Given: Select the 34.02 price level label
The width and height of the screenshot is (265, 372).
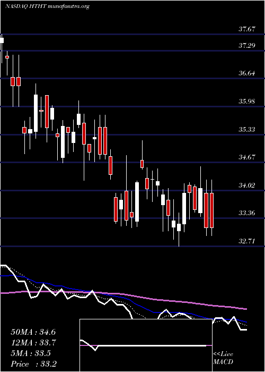Looking at the screenshot, I should pyautogui.click(x=246, y=185).
